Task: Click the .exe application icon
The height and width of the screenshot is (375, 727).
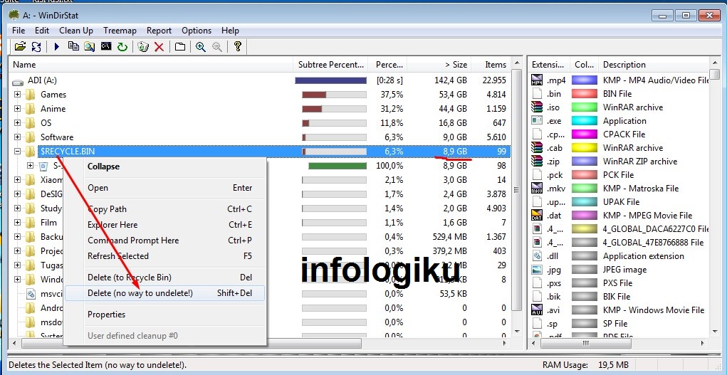Action: click(x=537, y=120)
